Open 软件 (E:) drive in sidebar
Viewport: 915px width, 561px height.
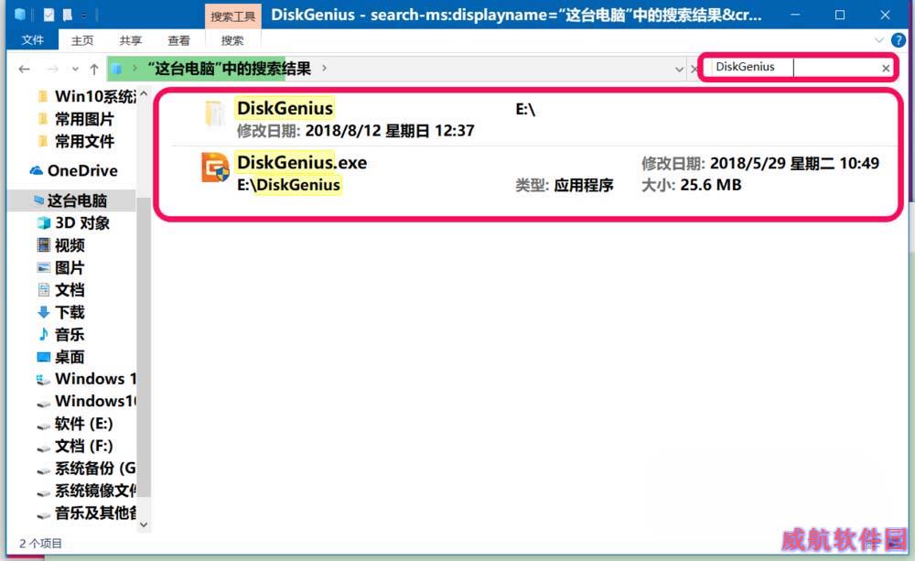pos(84,424)
